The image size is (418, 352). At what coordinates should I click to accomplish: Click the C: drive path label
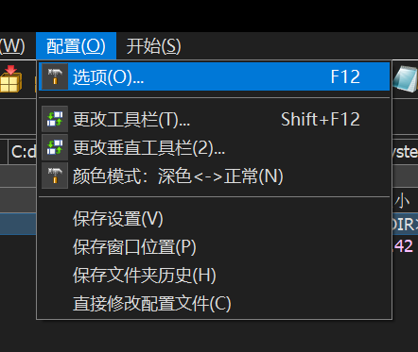(24, 152)
